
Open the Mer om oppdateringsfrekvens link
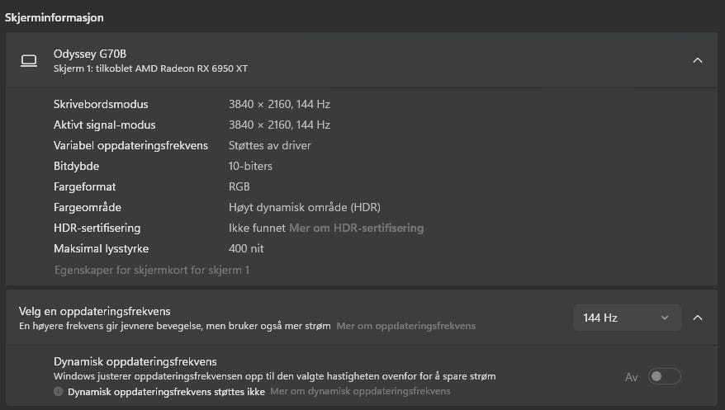pyautogui.click(x=405, y=326)
